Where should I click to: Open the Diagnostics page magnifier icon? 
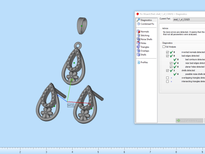click(x=138, y=20)
